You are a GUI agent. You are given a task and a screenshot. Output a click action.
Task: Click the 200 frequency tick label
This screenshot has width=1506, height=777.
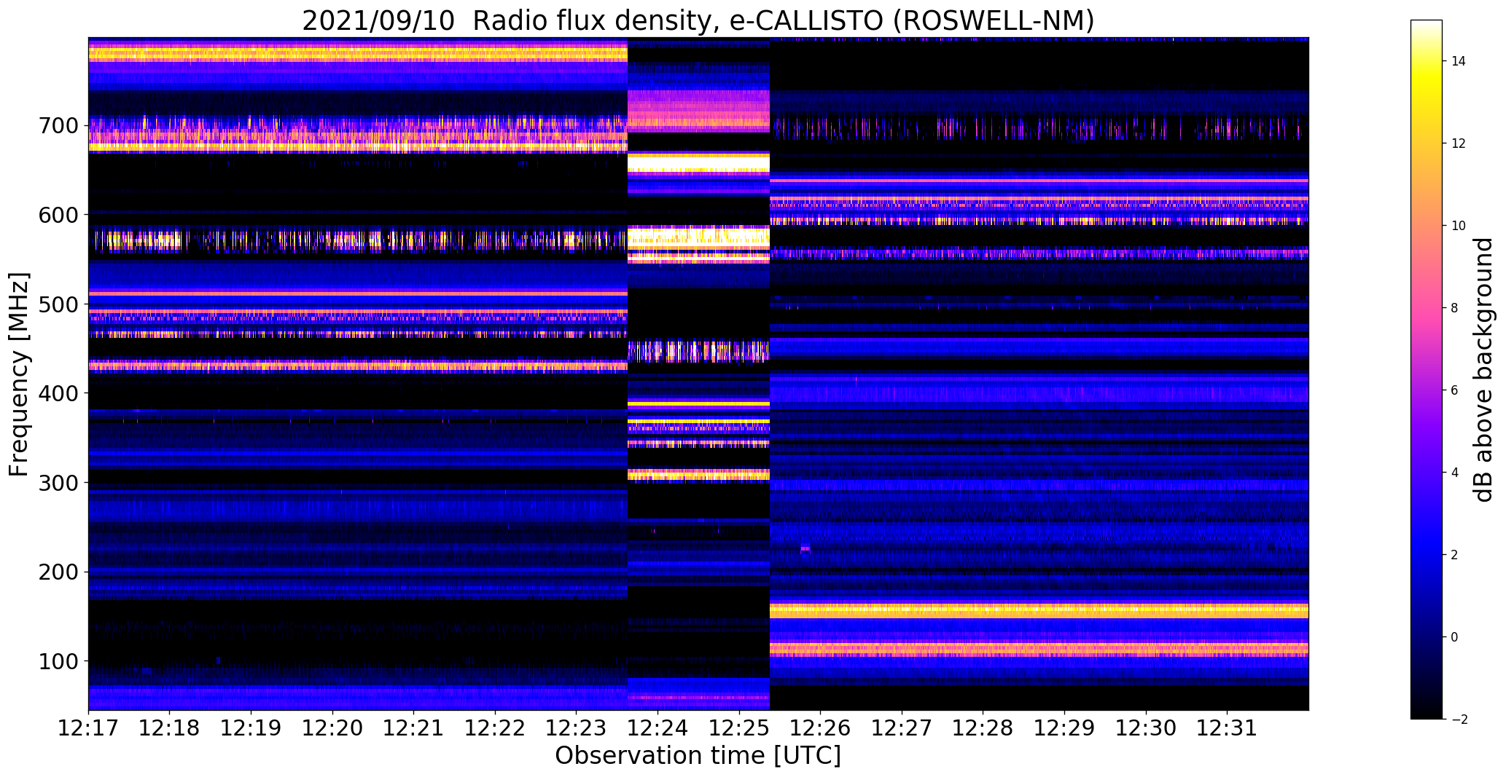pos(57,572)
